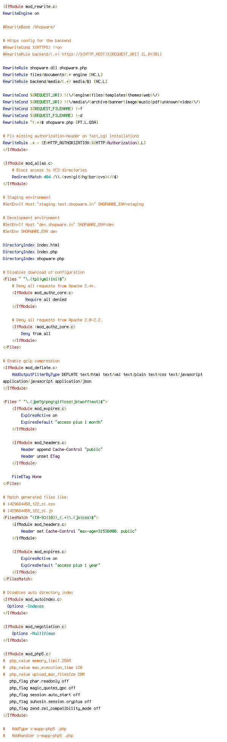Click 'Header append Cache-Control "public"' line
The width and height of the screenshot is (227, 742).
[62, 449]
